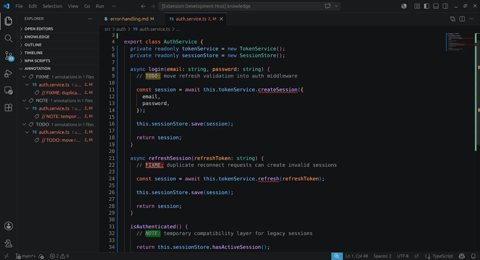Screen dimensions: 480x260
Task: Open the File menu
Action: (x=19, y=6)
